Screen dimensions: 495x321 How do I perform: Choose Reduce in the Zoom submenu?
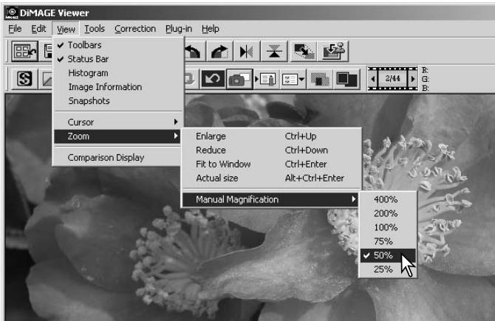271,150
